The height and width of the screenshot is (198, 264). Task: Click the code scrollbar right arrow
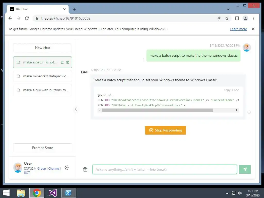[237, 110]
